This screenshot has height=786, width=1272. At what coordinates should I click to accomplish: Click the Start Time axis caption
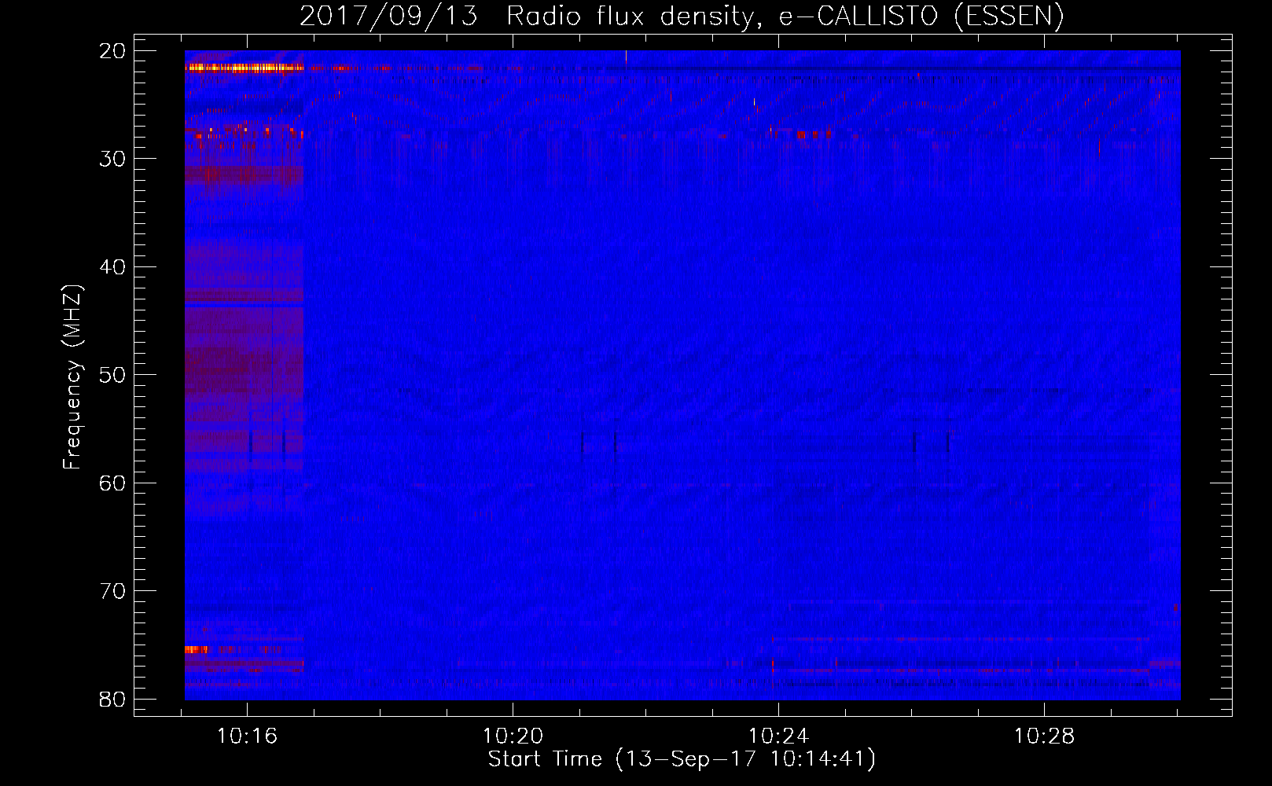click(x=682, y=759)
